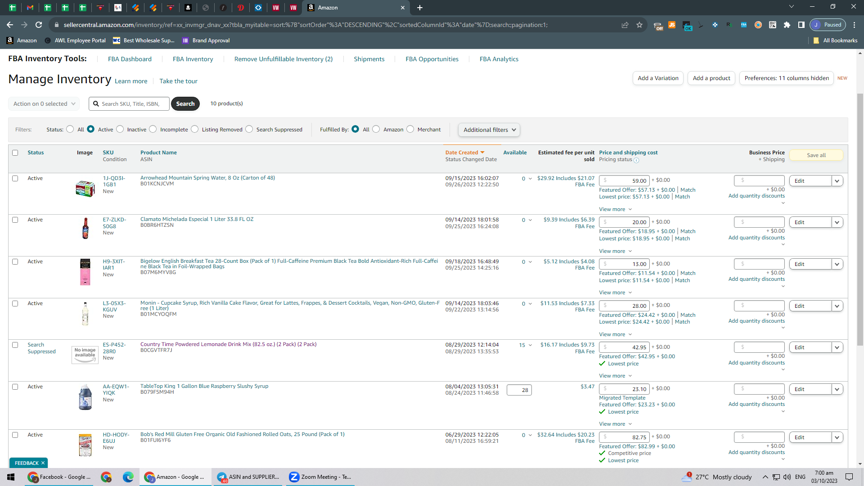Open the Edit dropdown arrow for Arrowhead water
This screenshot has width=864, height=486.
pyautogui.click(x=837, y=181)
